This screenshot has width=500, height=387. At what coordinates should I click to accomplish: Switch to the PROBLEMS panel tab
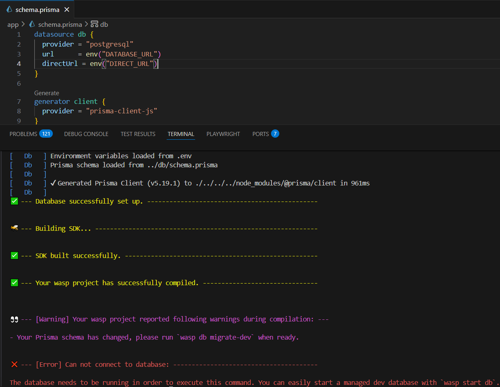tap(23, 134)
